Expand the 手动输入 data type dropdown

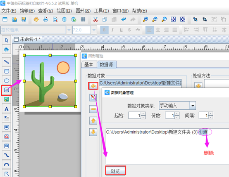pyautogui.click(x=193, y=106)
